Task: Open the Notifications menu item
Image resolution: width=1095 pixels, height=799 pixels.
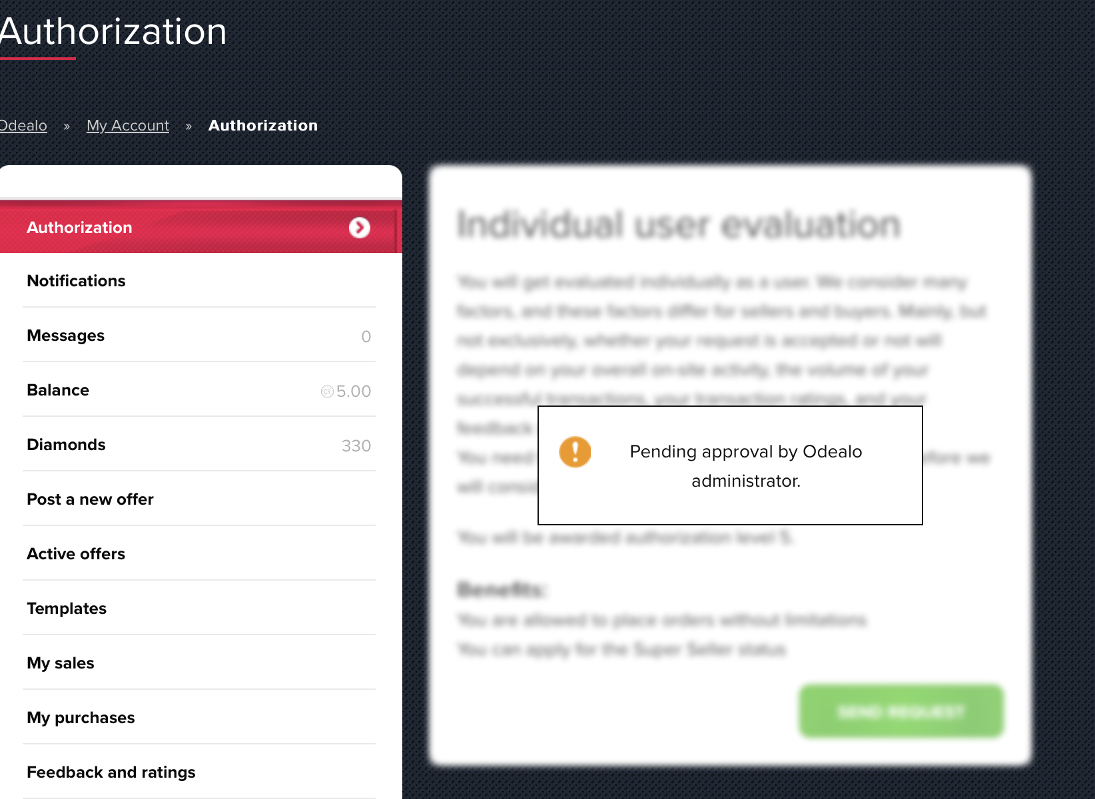Action: [199, 281]
